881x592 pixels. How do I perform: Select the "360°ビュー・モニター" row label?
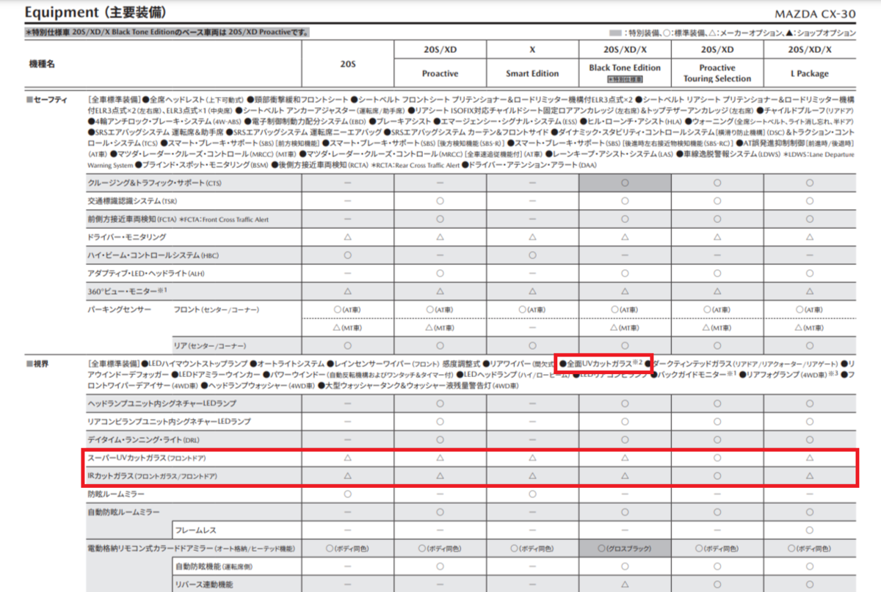click(128, 291)
